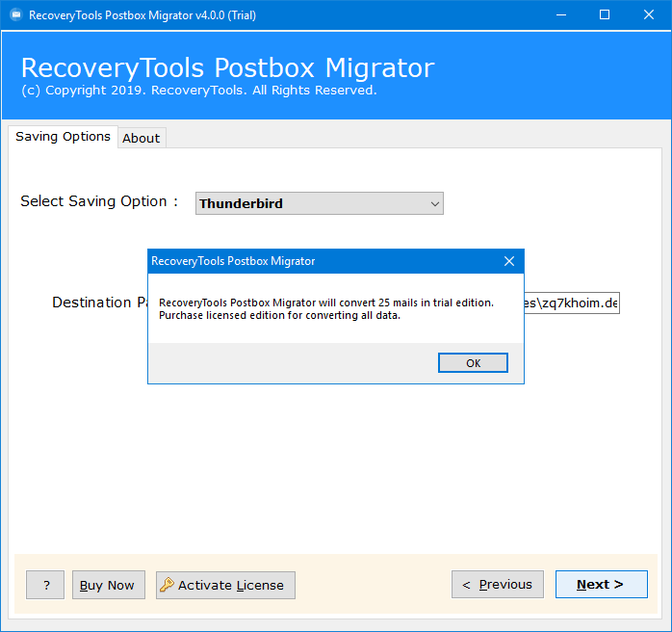Click the RecoveryTools Postbox Migrator banner heading

click(227, 67)
